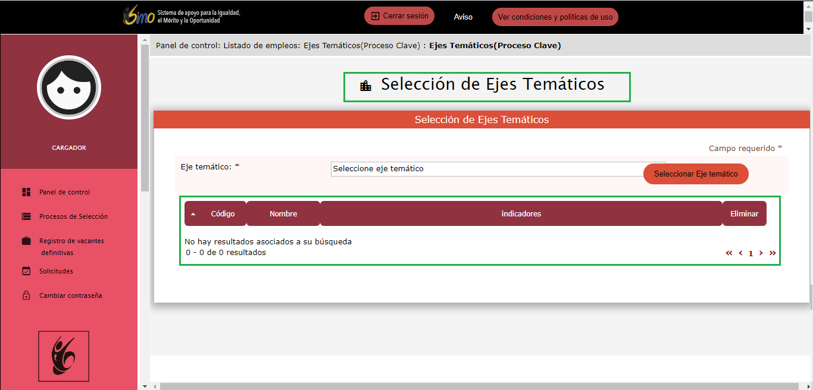Click the padlock icon for Cambiar contraseña
This screenshot has width=813, height=390.
26,295
